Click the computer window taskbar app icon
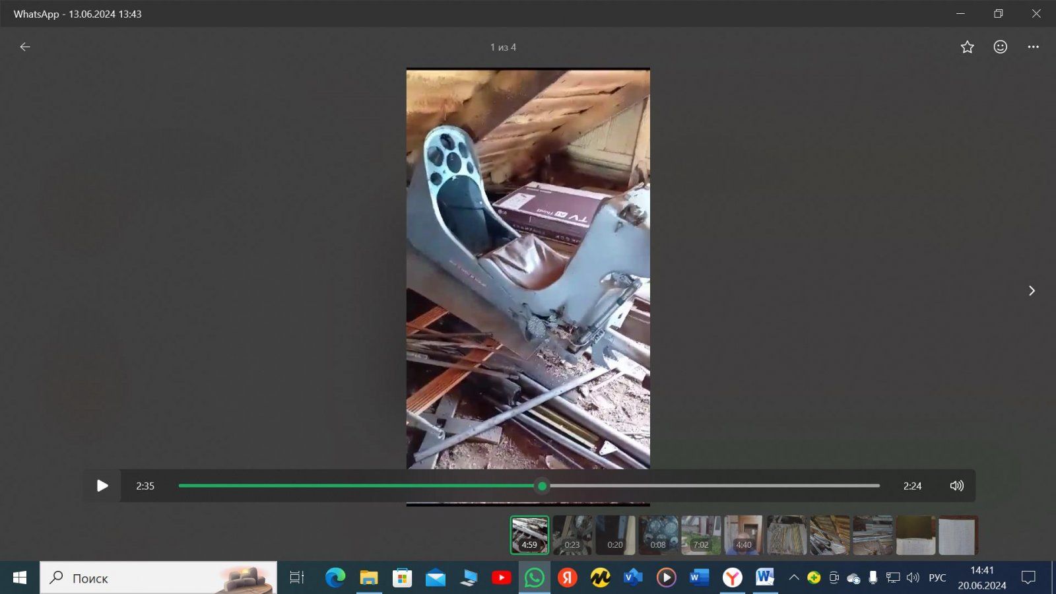This screenshot has height=594, width=1056. [468, 577]
